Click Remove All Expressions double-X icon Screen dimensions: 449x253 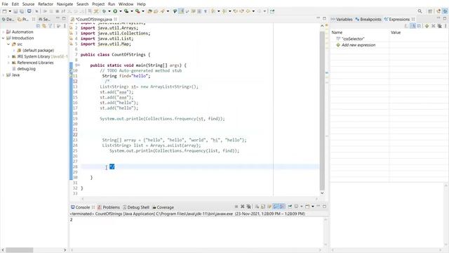pos(440,26)
